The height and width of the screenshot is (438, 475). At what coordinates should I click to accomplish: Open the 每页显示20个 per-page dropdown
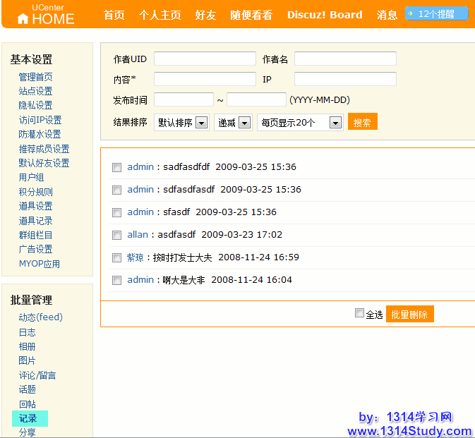pyautogui.click(x=300, y=123)
